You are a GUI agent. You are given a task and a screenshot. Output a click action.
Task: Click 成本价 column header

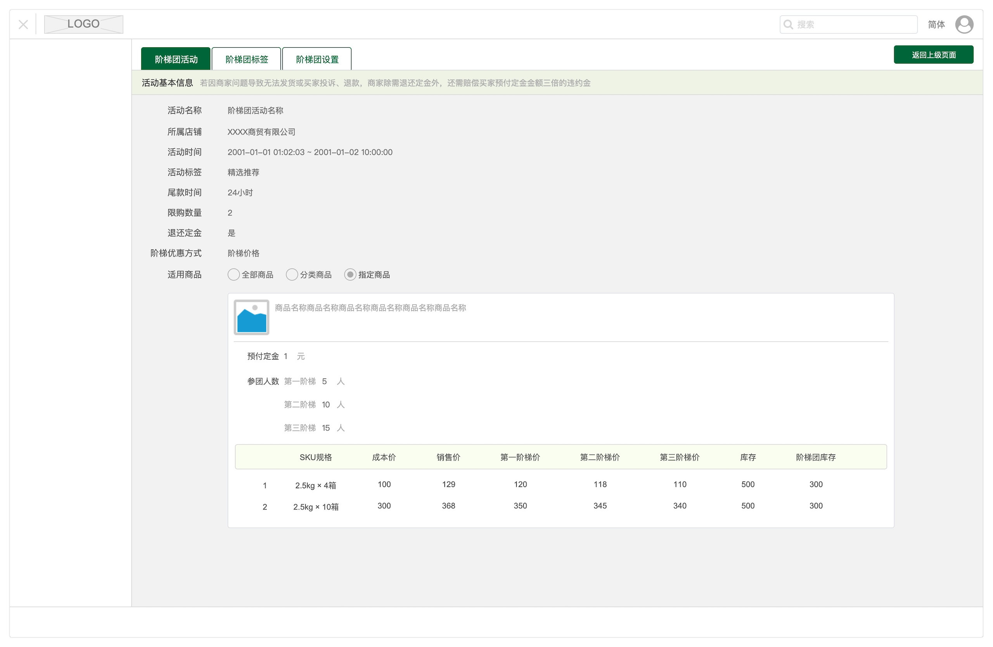point(384,457)
